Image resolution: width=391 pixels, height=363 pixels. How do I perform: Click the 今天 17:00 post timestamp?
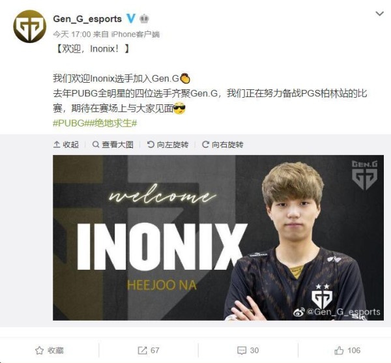click(72, 34)
